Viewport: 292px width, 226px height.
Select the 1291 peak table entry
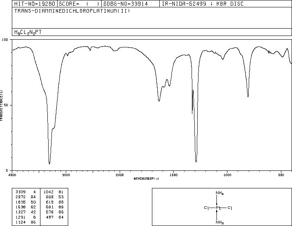click(x=25, y=217)
